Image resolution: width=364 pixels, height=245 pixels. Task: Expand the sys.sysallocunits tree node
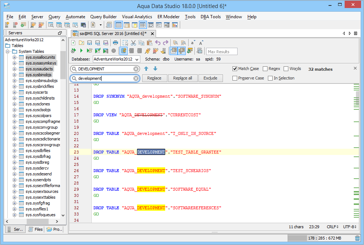coord(15,57)
